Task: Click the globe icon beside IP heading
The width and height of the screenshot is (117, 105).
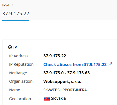Action: coord(10,47)
